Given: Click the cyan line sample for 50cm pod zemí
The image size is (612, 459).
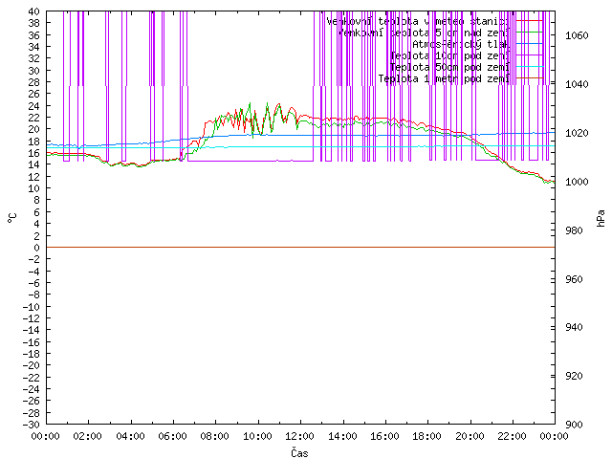Looking at the screenshot, I should [x=530, y=67].
